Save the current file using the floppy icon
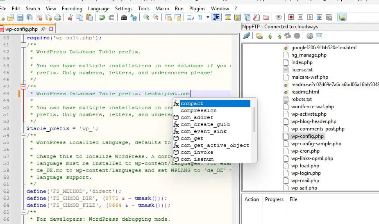 point(20,17)
